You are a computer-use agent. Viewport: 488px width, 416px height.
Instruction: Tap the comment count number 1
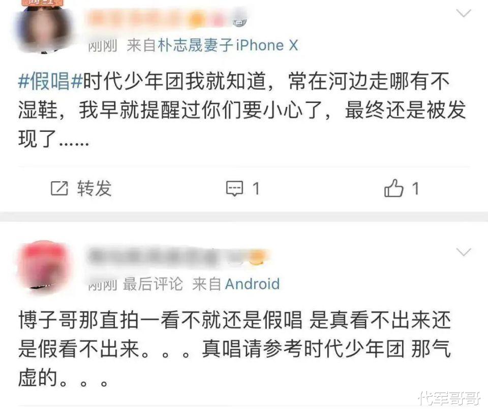(x=256, y=189)
